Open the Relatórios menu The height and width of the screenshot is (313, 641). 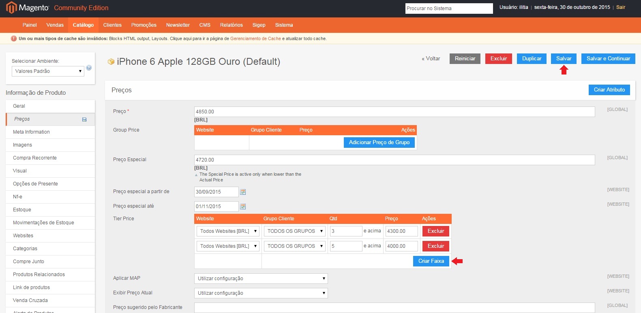tap(232, 25)
